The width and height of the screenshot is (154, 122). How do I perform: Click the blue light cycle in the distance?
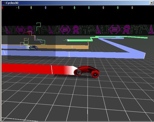coord(33,47)
